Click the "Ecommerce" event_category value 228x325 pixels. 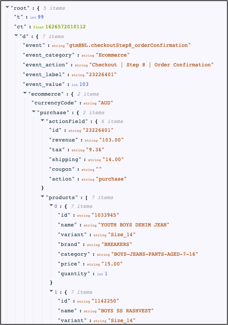point(113,55)
